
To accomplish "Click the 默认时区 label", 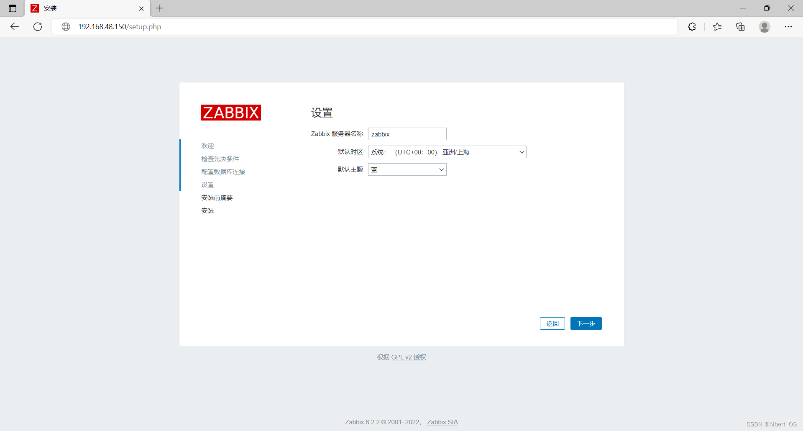I will 350,152.
